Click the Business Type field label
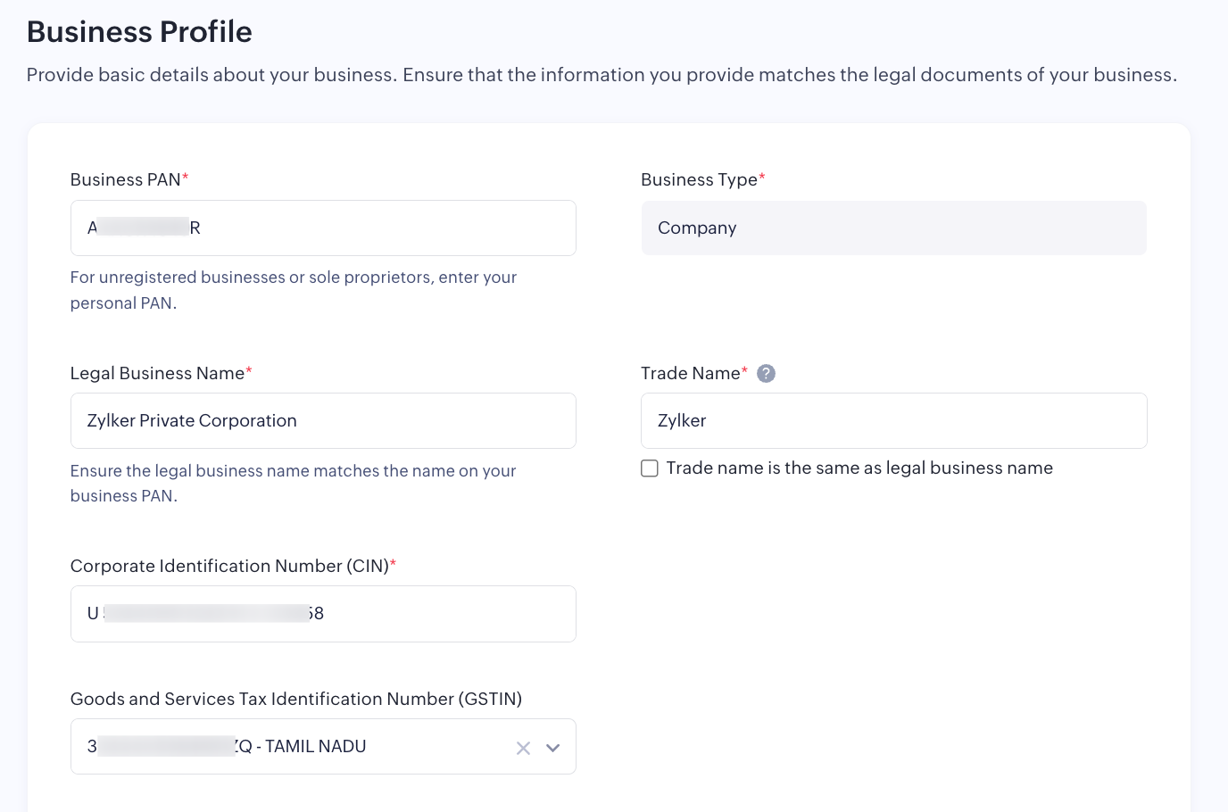This screenshot has height=812, width=1228. pos(699,179)
